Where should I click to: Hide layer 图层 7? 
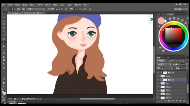click(x=158, y=90)
